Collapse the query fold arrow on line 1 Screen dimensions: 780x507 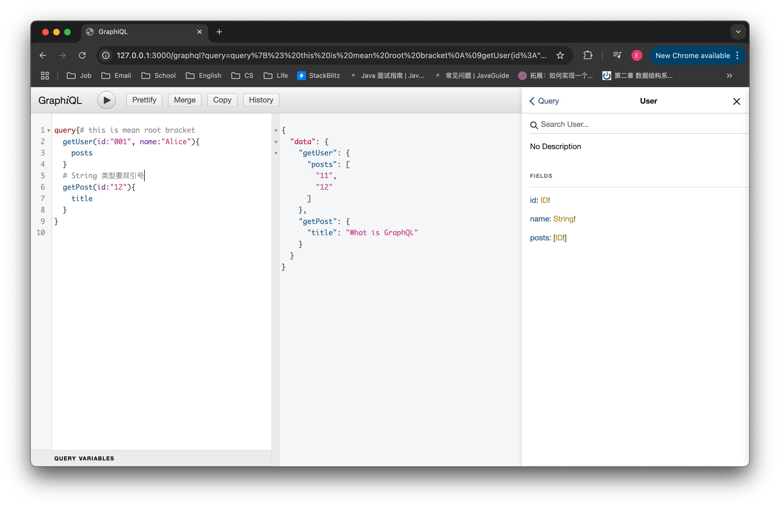(x=49, y=131)
